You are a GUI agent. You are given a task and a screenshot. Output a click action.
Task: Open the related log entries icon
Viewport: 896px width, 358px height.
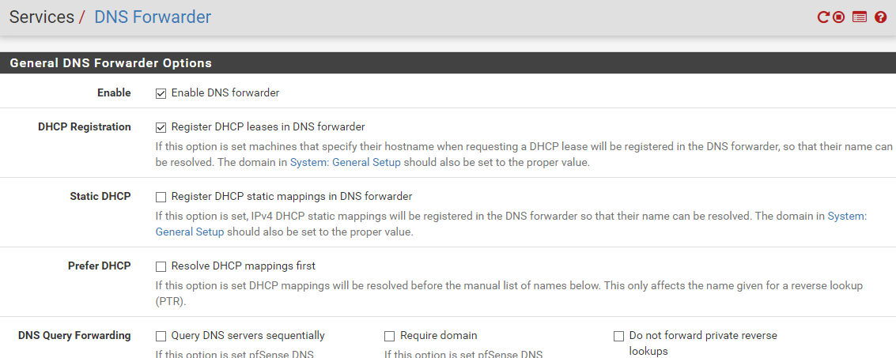coord(860,17)
